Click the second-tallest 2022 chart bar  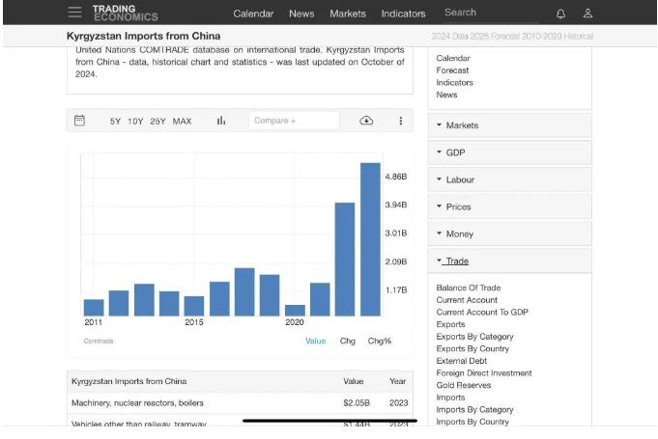345,260
